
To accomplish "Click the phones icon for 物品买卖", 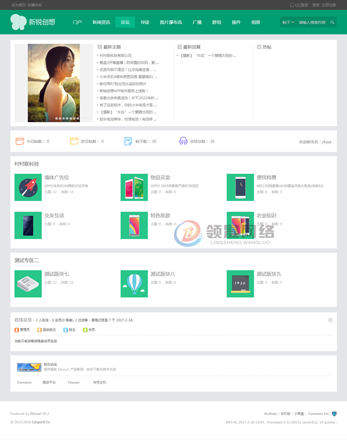I will click(x=134, y=187).
